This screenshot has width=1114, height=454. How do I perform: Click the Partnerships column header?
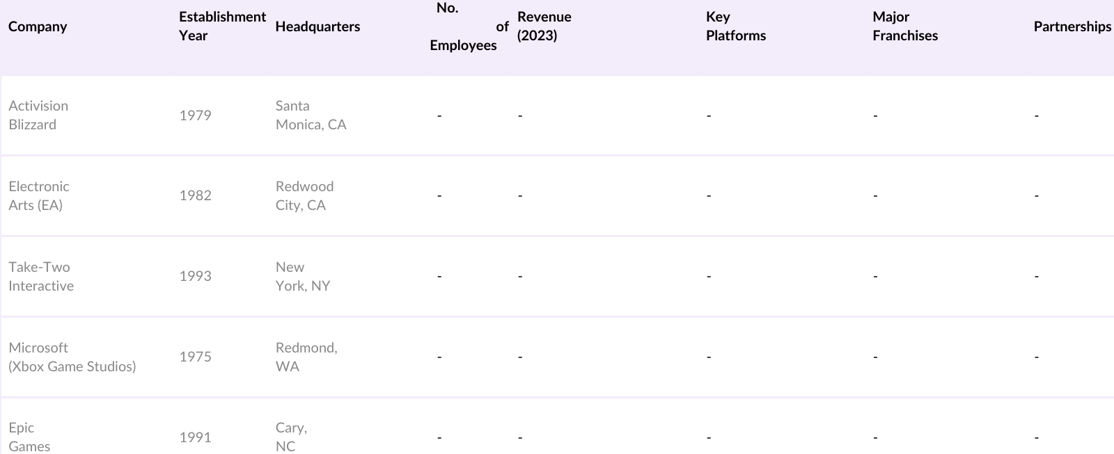(1072, 26)
